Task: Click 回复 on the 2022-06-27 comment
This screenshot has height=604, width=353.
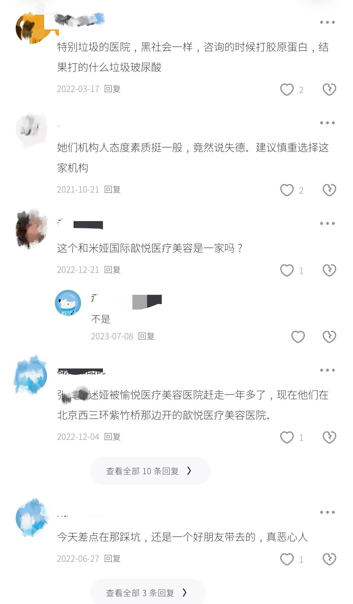Action: coord(112,558)
